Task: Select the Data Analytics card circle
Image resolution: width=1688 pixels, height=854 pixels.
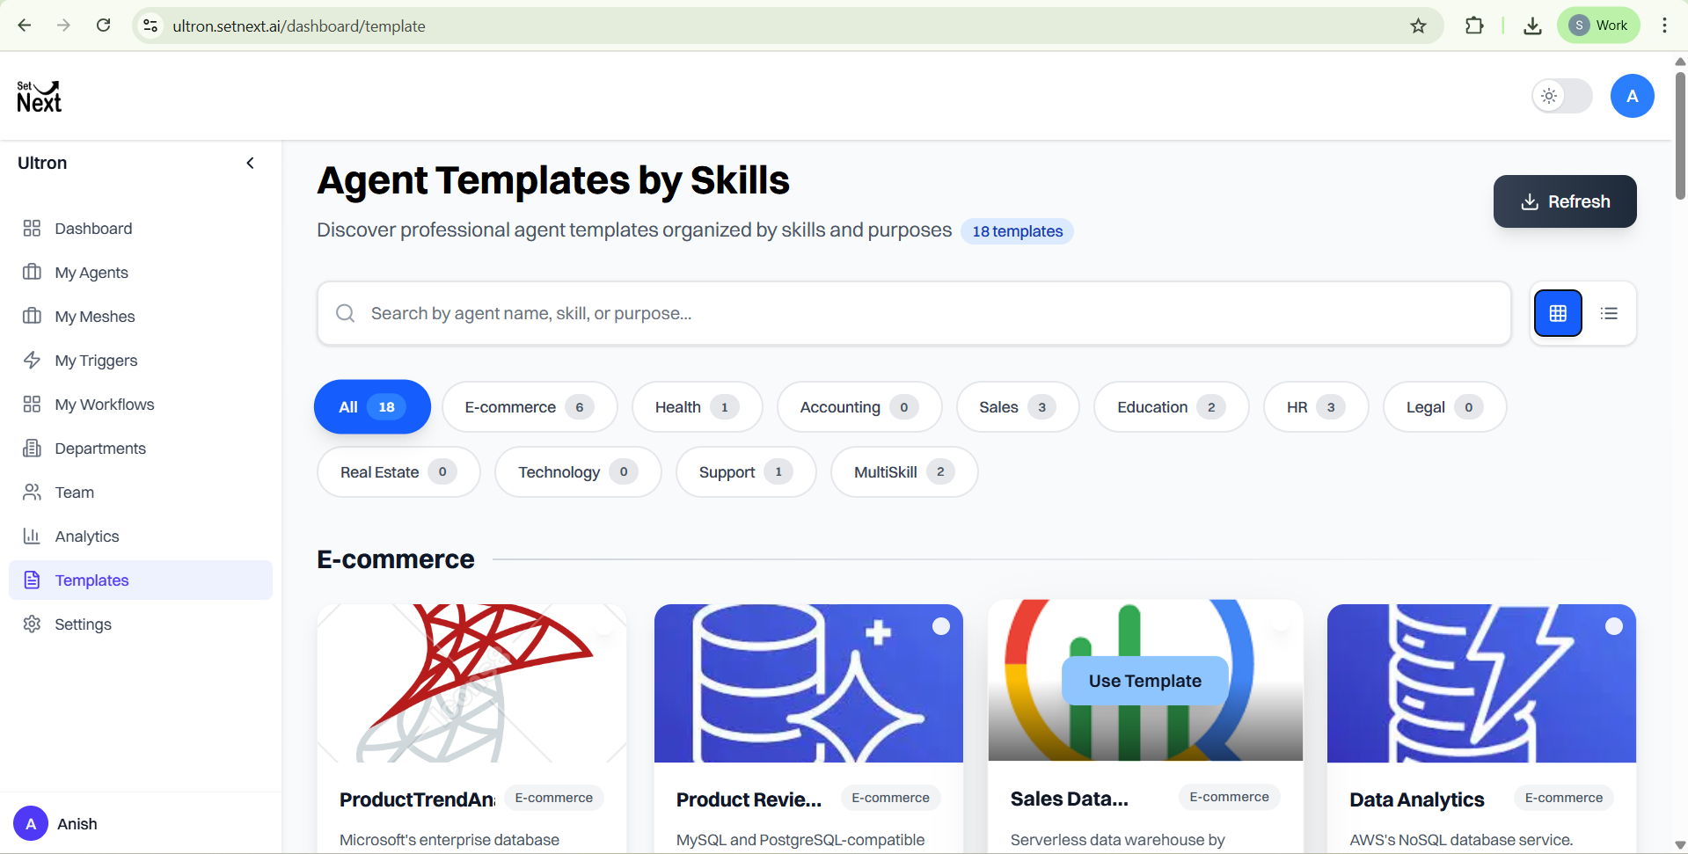Action: (x=1614, y=626)
